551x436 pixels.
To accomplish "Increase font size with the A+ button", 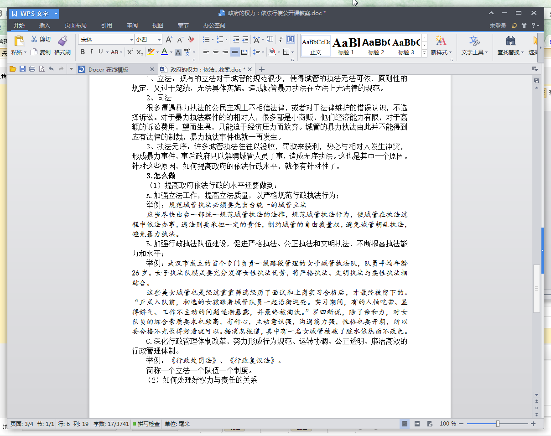I will 169,40.
